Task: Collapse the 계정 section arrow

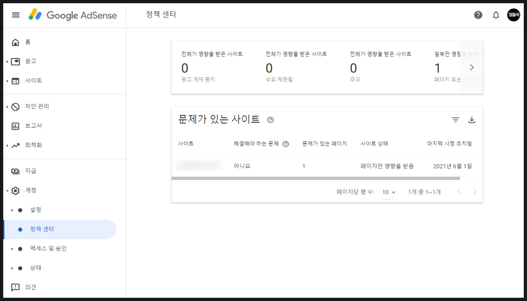Action: tap(8, 191)
